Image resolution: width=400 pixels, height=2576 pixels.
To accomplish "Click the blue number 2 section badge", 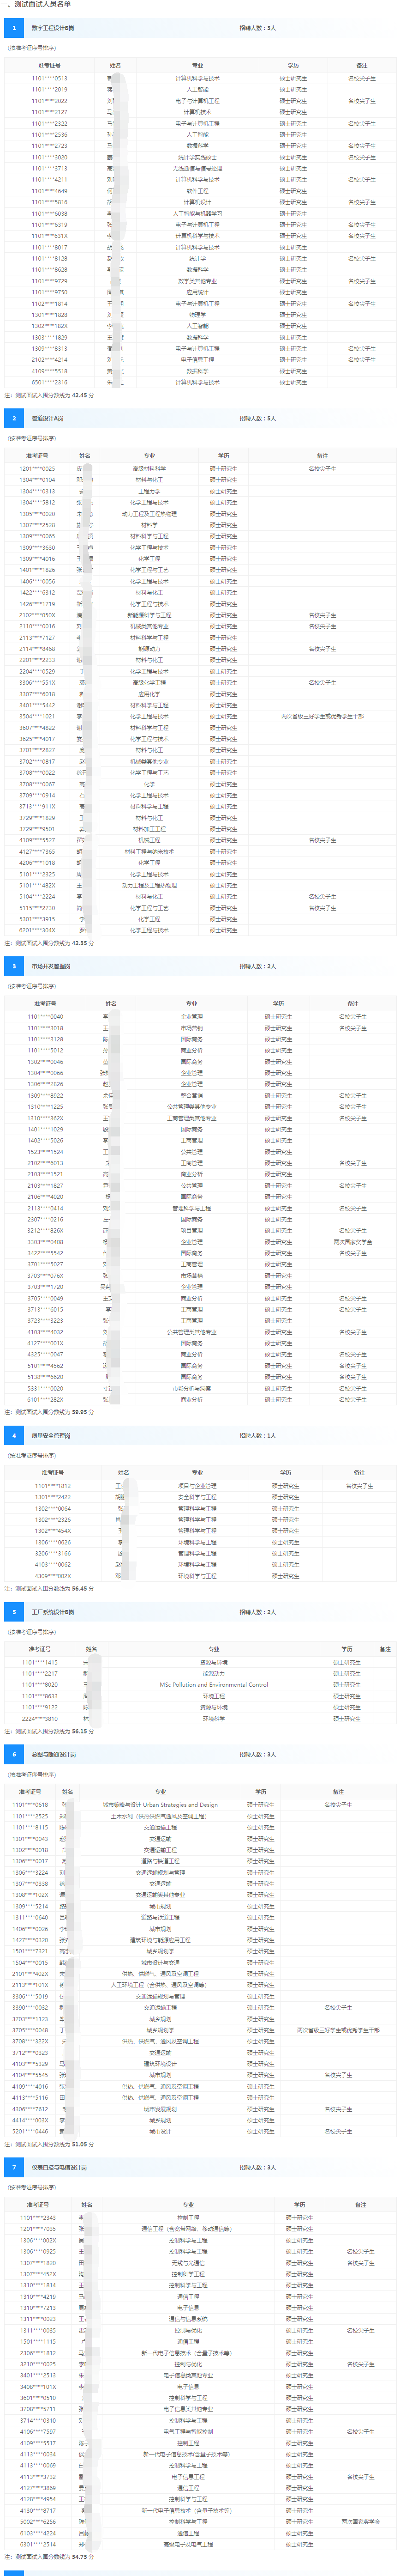I will 14,418.
